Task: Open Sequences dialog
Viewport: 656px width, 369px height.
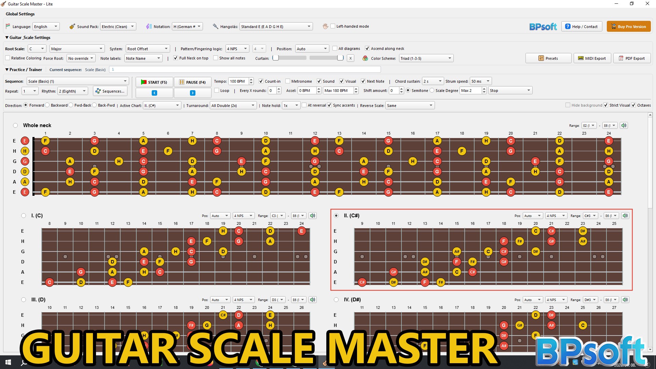Action: click(110, 91)
